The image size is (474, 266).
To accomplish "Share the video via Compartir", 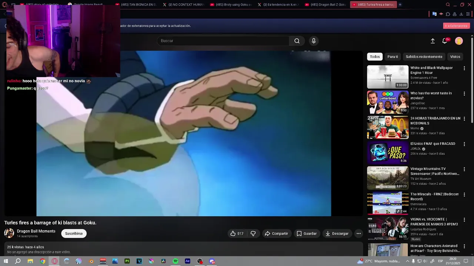I will [x=276, y=233].
